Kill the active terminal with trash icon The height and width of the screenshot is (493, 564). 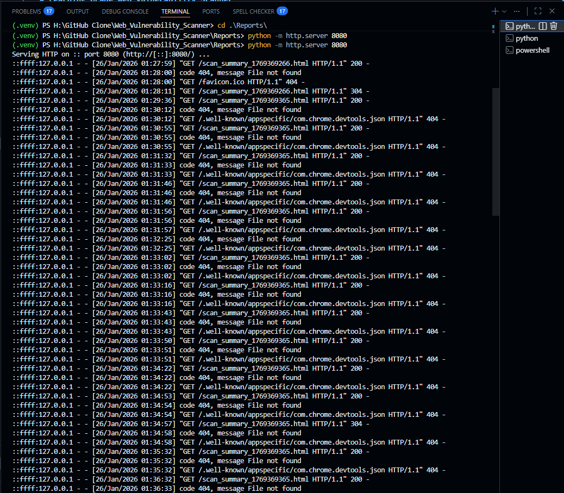(554, 26)
